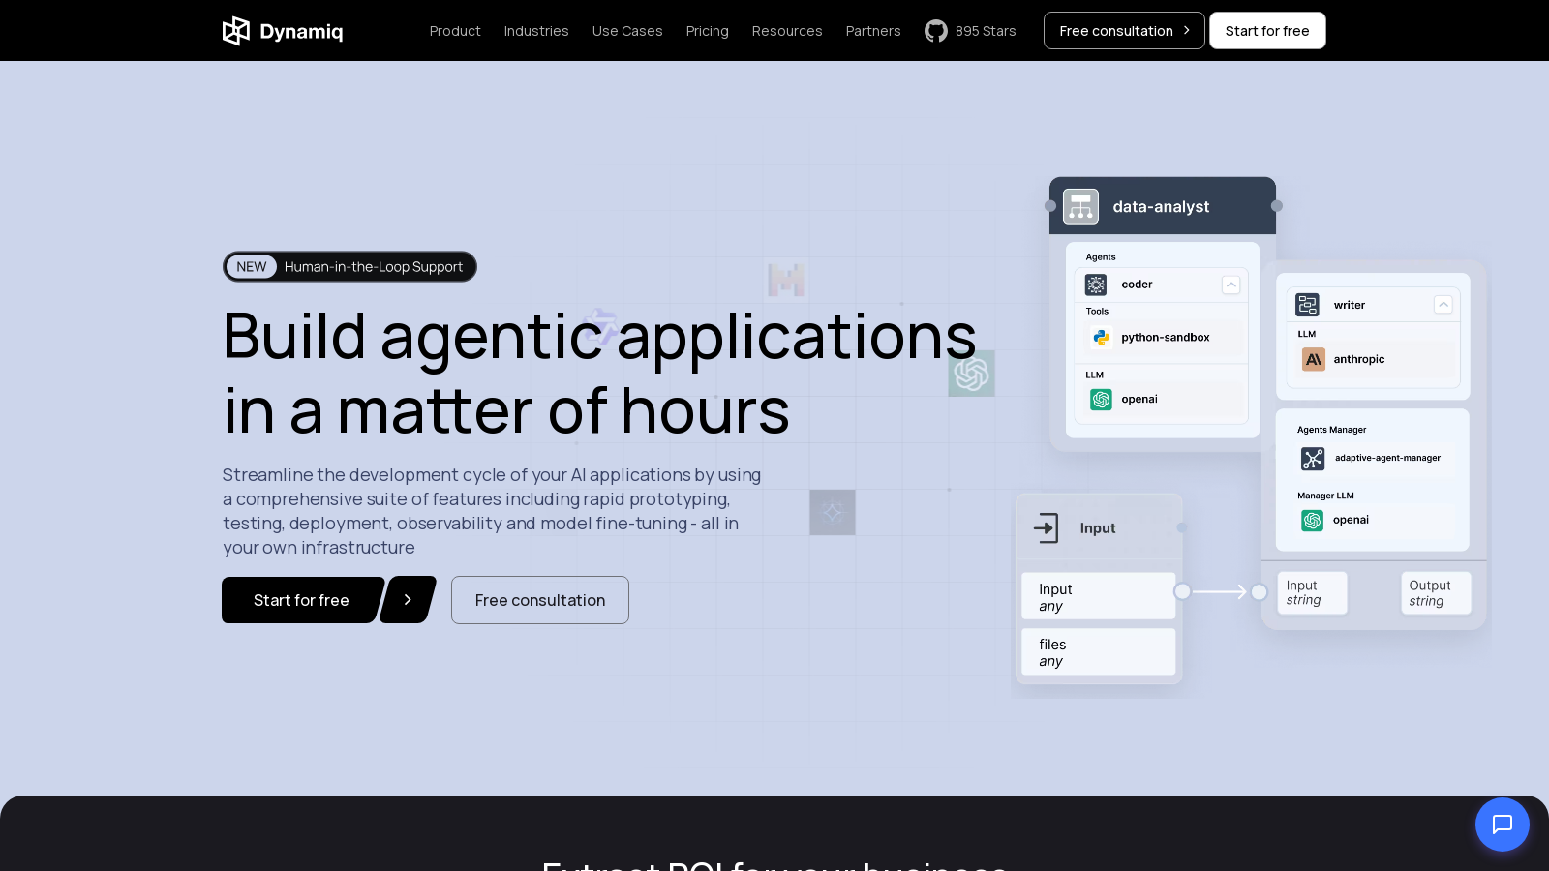Click the data-analyst node icon
1549x871 pixels.
1080,206
